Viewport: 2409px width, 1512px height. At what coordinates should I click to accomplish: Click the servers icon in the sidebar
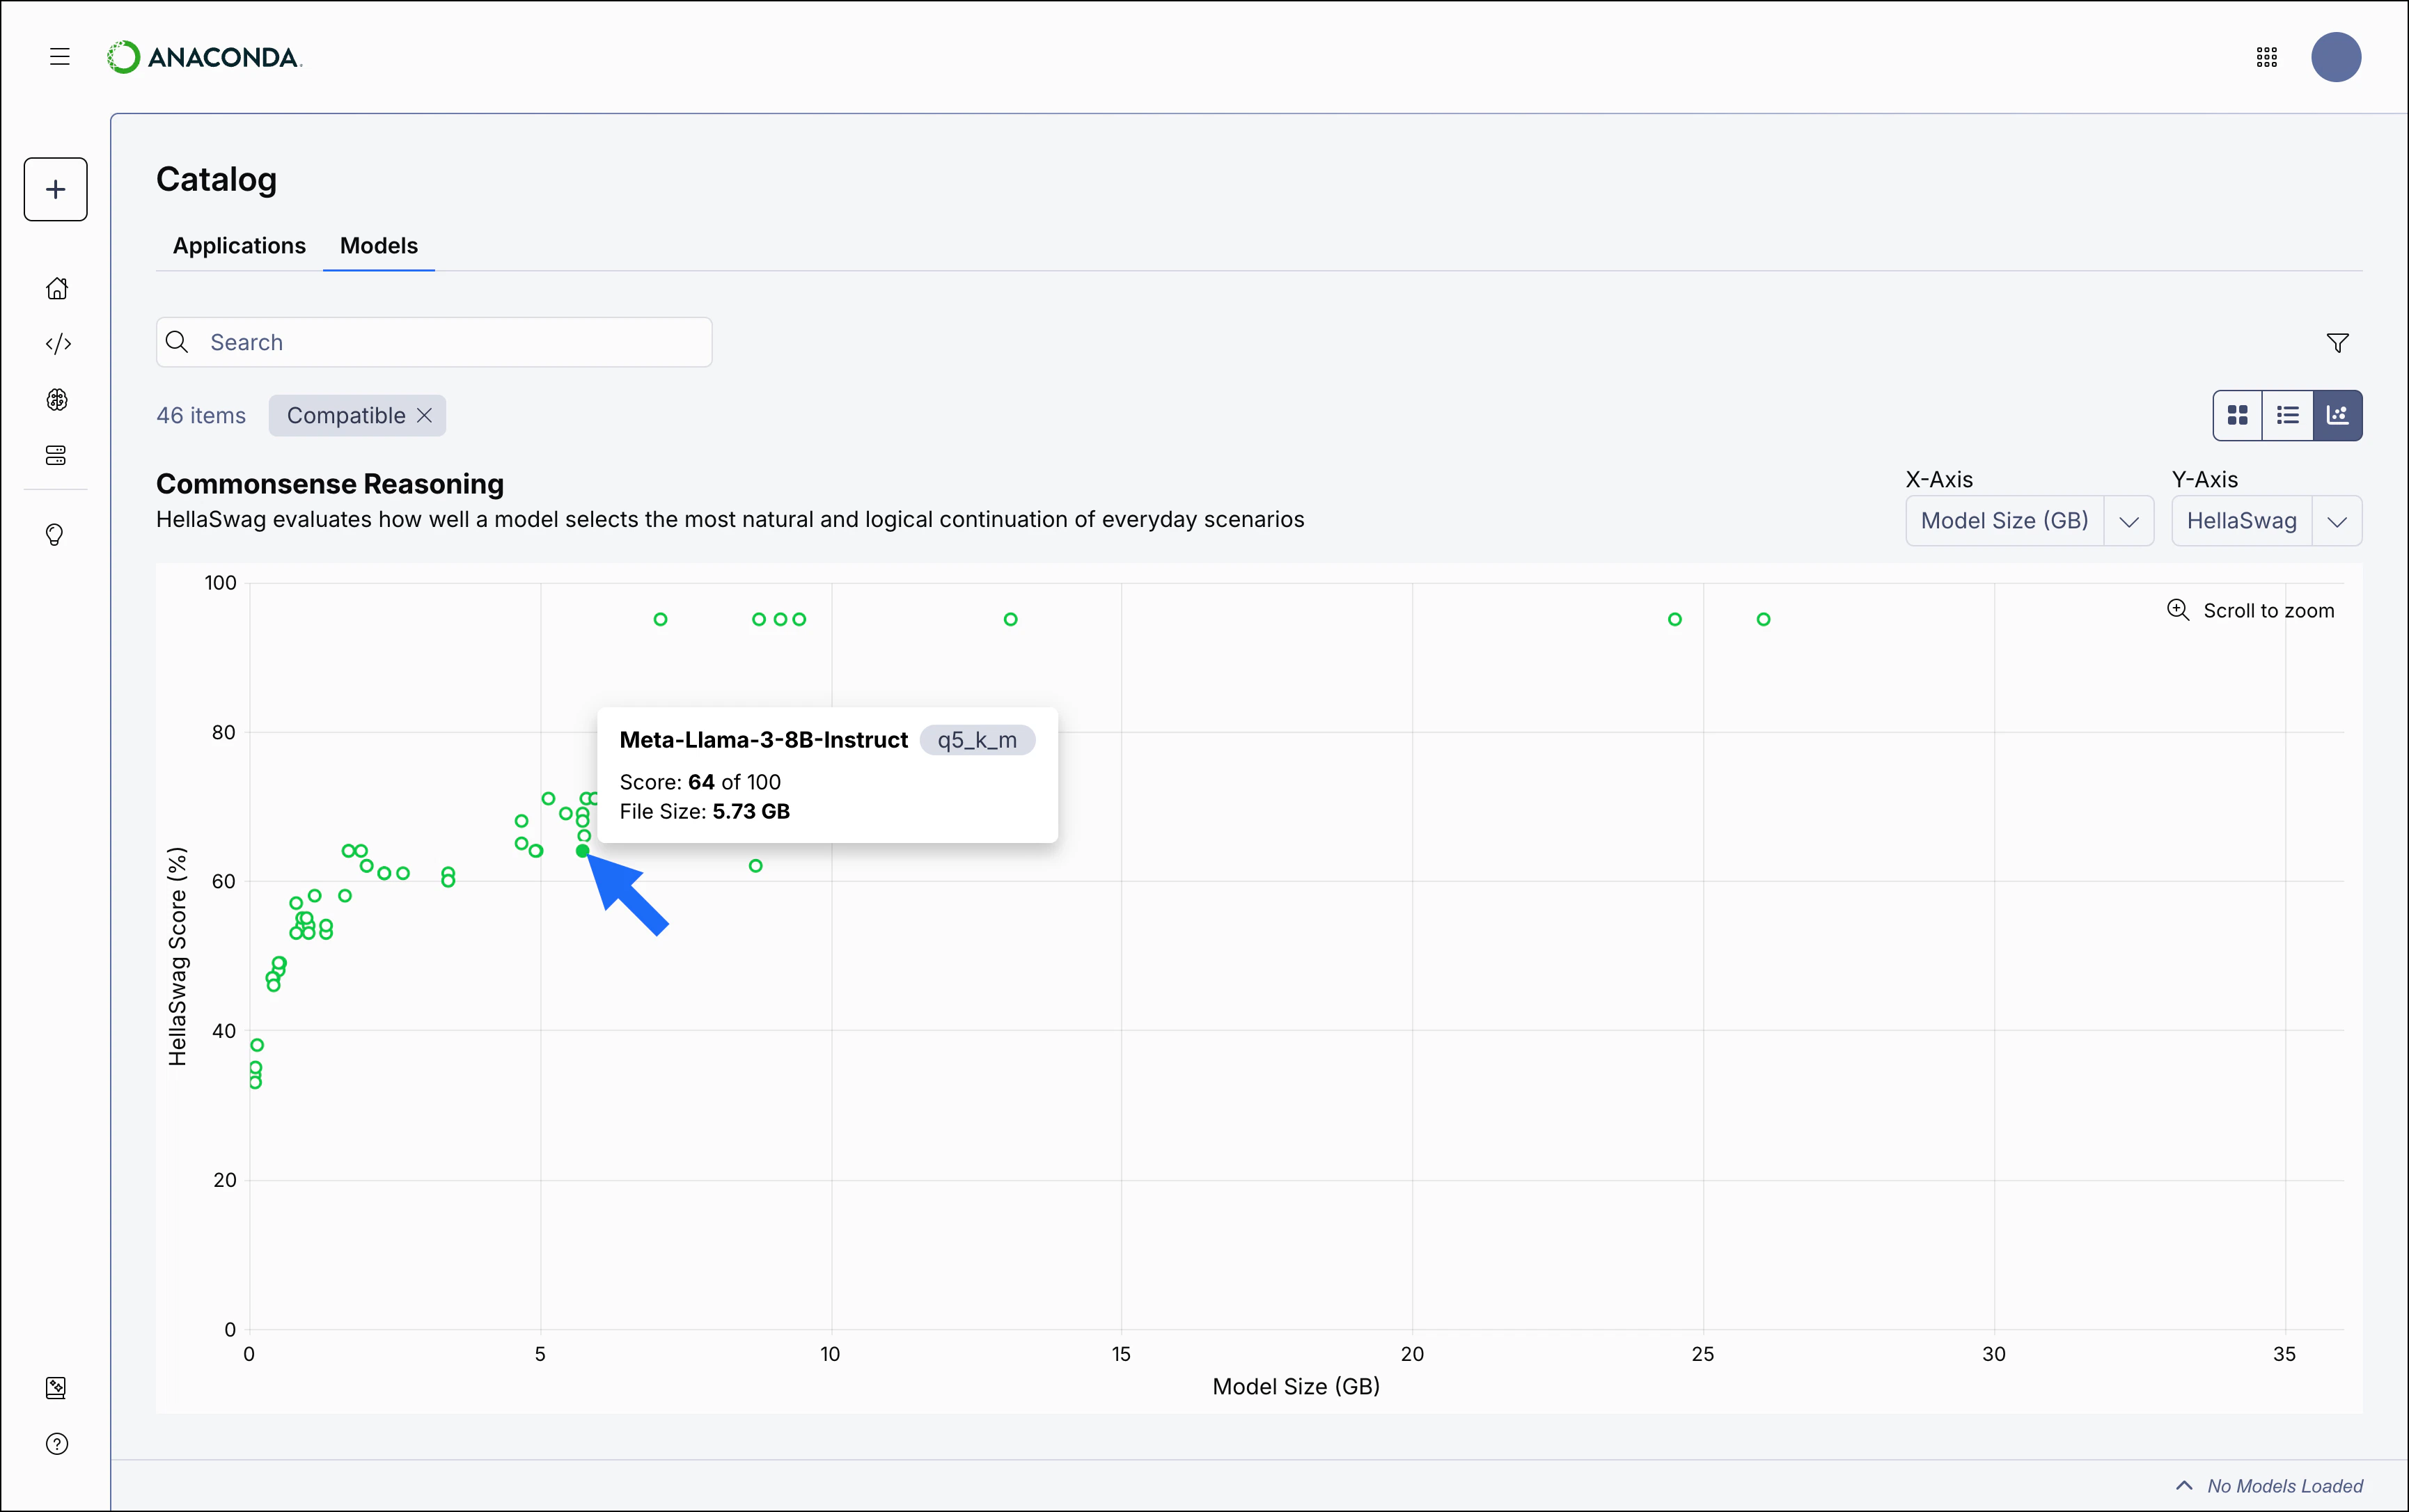[x=57, y=455]
